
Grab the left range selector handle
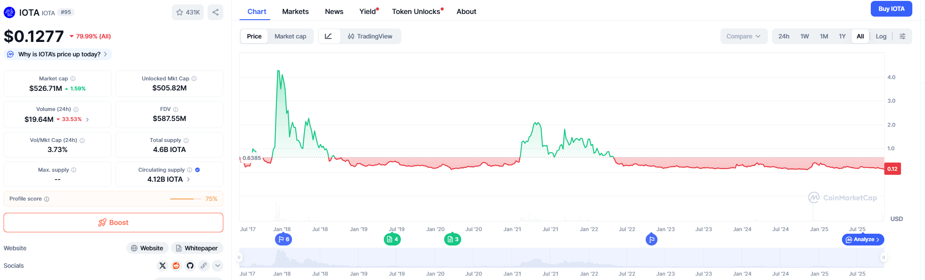click(x=239, y=257)
